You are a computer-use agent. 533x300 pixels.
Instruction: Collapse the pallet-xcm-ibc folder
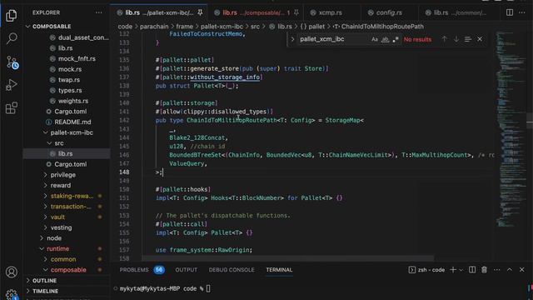72,132
